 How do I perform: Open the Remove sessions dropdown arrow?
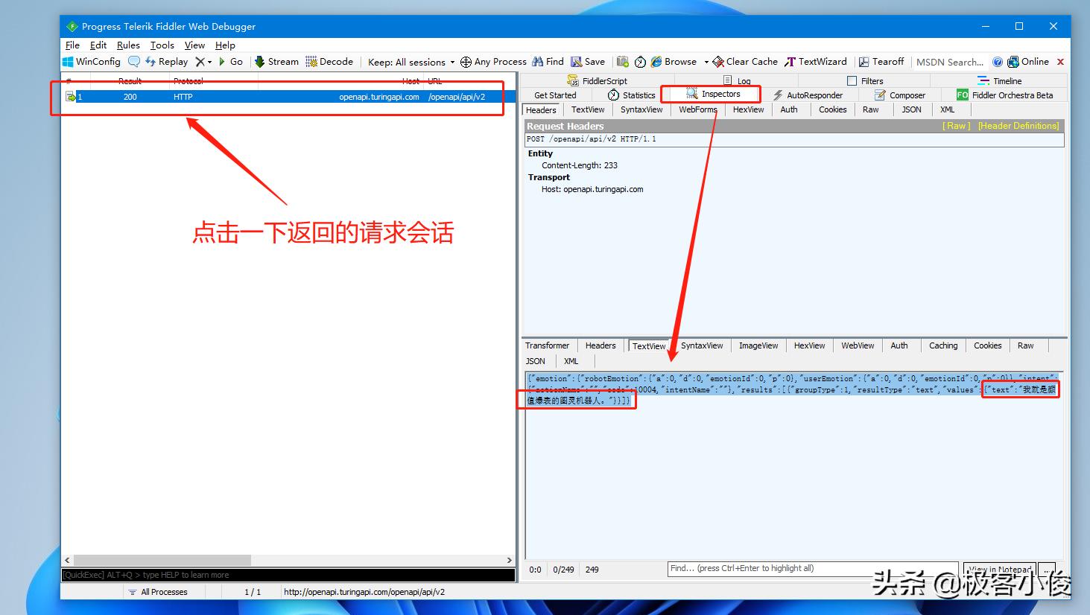209,62
